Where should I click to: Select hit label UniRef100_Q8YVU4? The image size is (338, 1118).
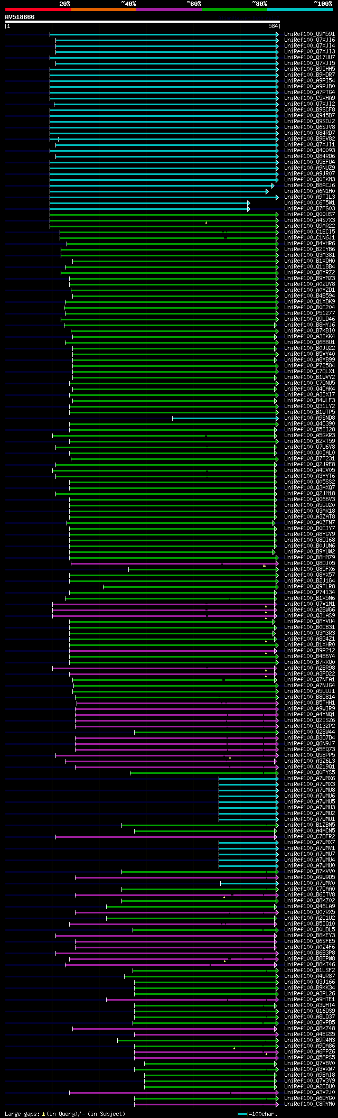click(309, 622)
